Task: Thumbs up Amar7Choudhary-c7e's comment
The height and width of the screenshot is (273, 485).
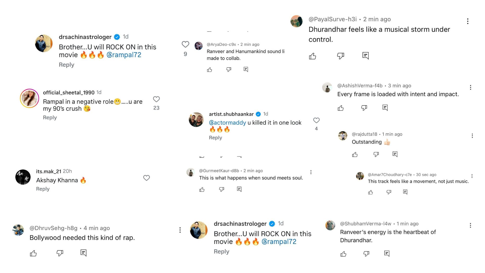Action: [371, 192]
